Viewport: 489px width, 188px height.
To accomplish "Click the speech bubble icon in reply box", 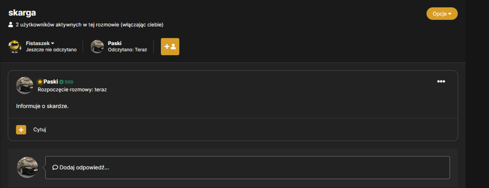I will (x=55, y=167).
